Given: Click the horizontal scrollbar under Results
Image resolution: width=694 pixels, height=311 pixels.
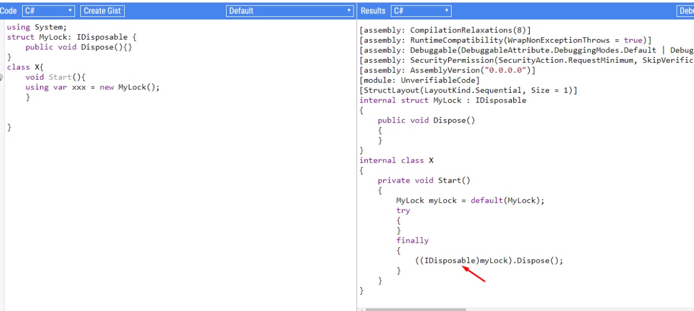Looking at the screenshot, I should (x=415, y=309).
